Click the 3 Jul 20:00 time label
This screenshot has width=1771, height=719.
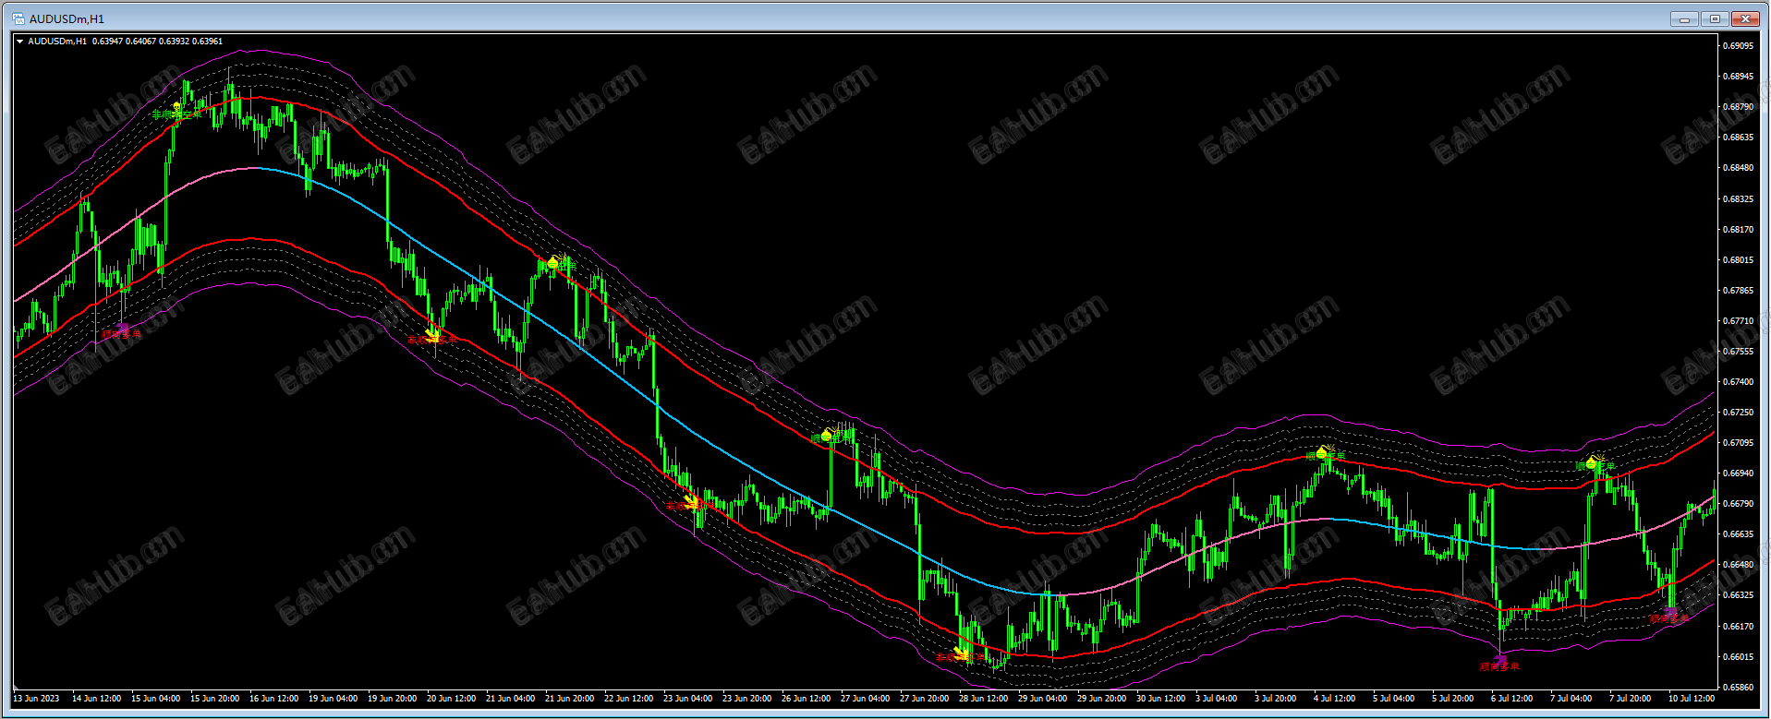click(x=1275, y=699)
